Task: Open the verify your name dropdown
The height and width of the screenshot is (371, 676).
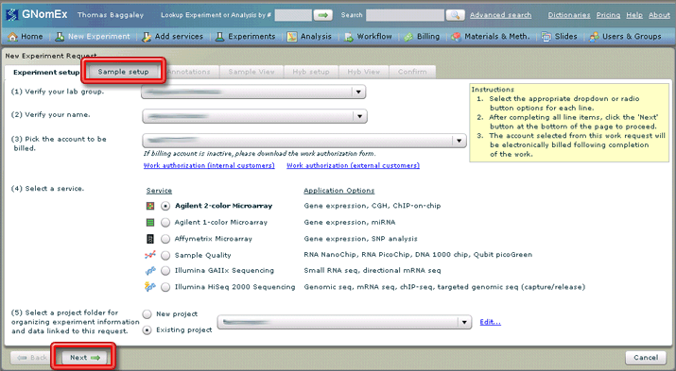Action: point(254,116)
